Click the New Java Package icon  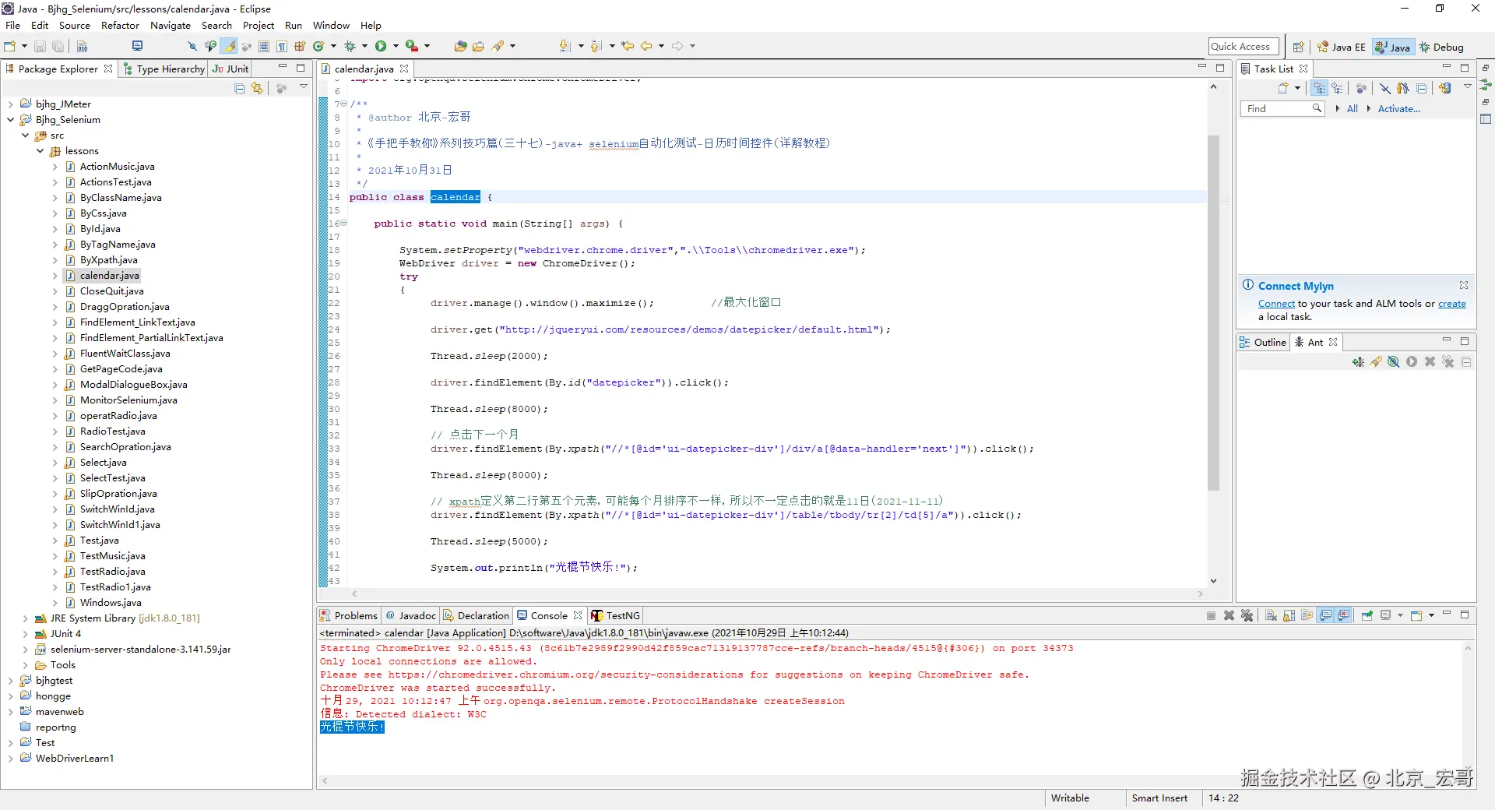300,47
